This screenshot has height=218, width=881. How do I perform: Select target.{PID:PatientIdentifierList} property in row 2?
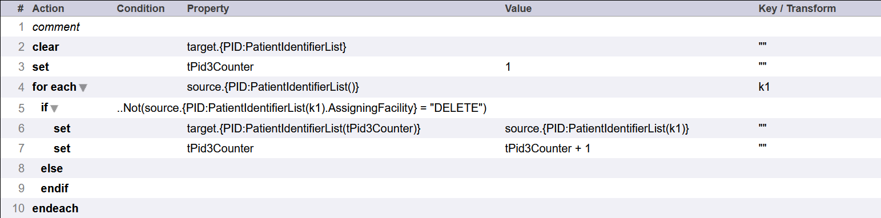pyautogui.click(x=267, y=47)
